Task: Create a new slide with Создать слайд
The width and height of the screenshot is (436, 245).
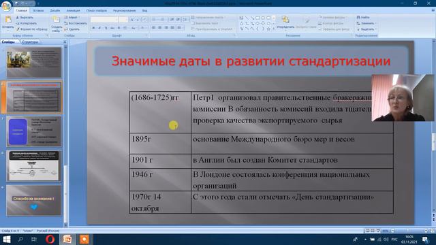Action: (x=57, y=24)
